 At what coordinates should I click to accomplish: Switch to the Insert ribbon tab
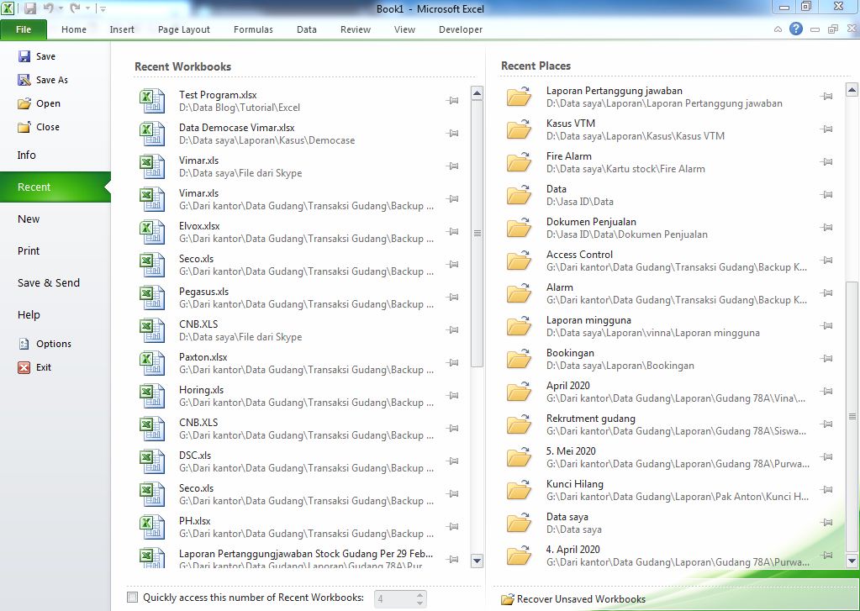click(122, 29)
